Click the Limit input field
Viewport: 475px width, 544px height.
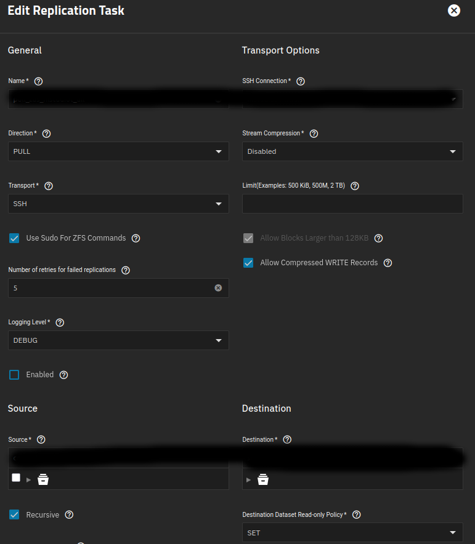[352, 204]
